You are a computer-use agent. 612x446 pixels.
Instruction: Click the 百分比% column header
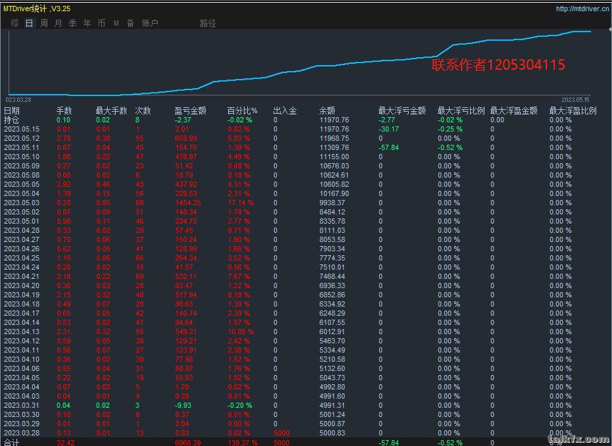(242, 111)
